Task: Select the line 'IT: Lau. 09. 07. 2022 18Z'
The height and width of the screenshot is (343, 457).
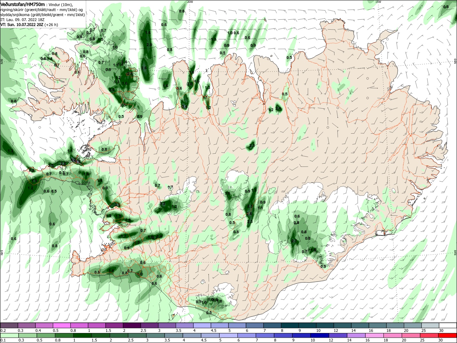Action: [x=23, y=20]
